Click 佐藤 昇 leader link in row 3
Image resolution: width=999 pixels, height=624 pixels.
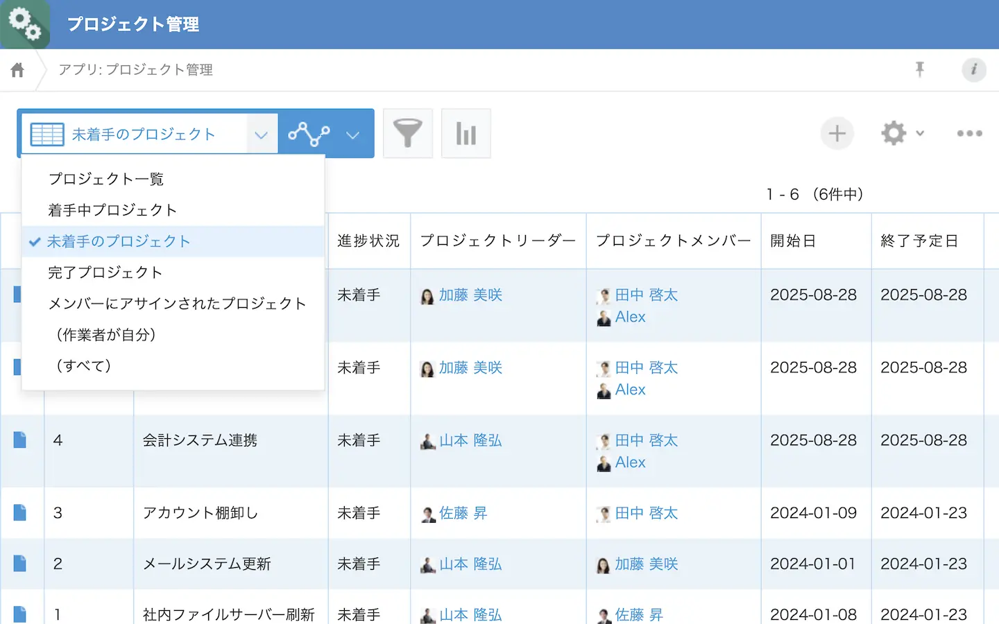pyautogui.click(x=463, y=513)
